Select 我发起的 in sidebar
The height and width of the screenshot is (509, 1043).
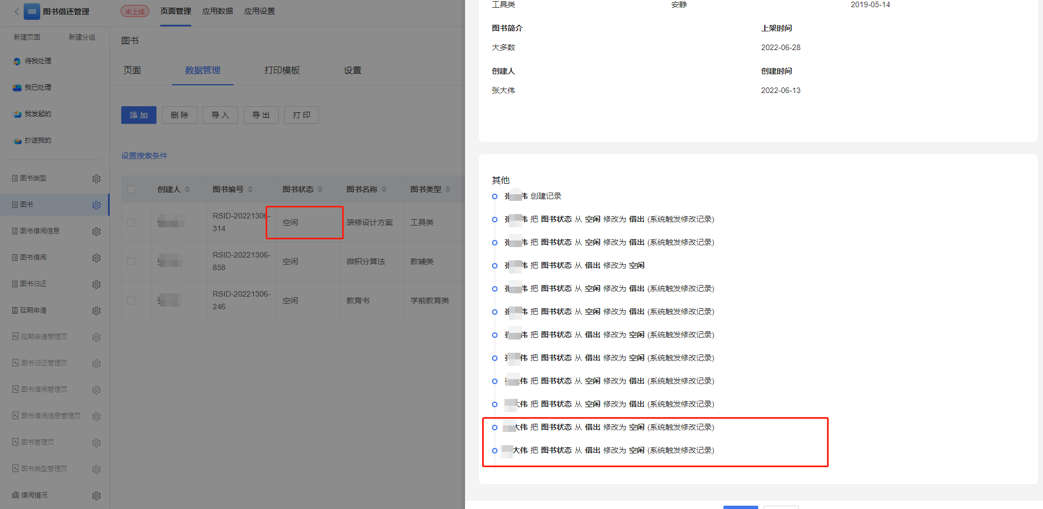[37, 114]
